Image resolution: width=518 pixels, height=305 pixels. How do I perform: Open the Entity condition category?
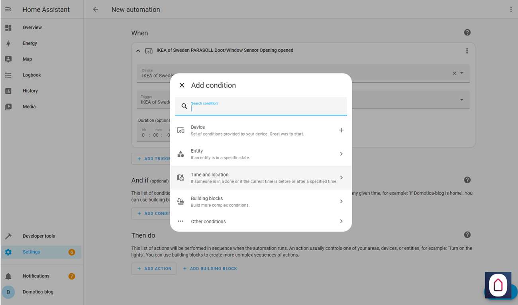(261, 154)
